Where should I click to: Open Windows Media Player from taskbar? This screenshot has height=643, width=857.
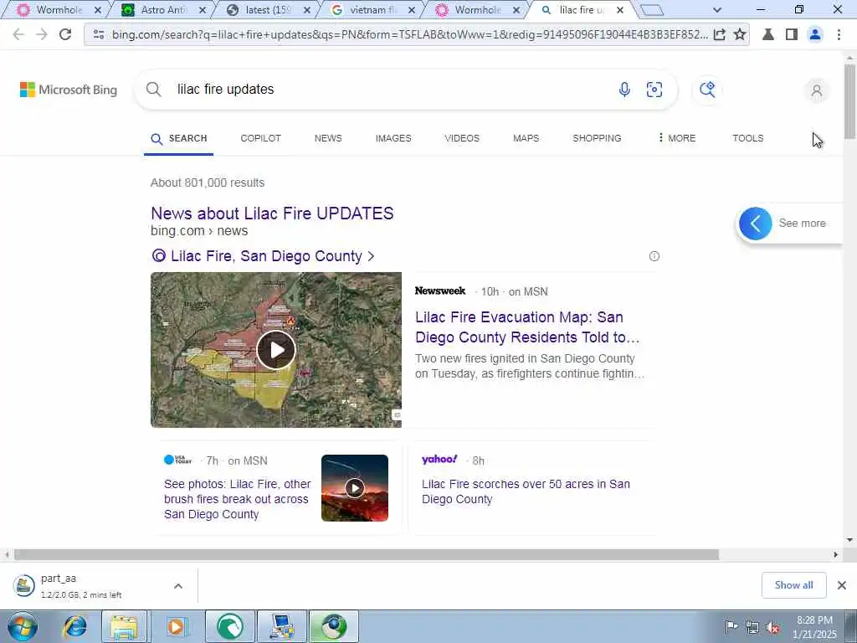(x=176, y=626)
